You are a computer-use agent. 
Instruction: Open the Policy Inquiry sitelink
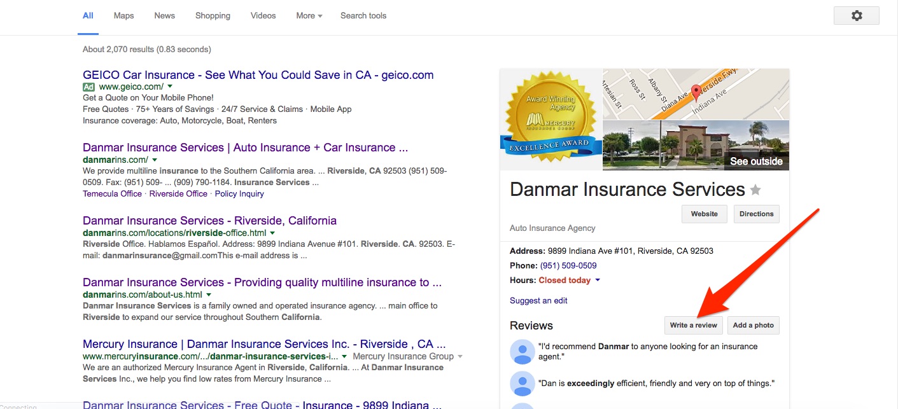click(x=239, y=193)
